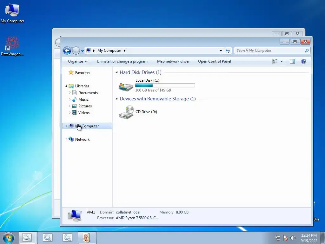Open recent pages dropdown next to forward button
Screen dimensions: 325x244
tap(82, 51)
